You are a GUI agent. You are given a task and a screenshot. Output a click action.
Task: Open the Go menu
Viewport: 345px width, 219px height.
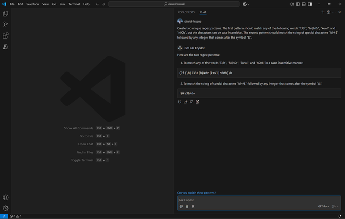click(54, 4)
